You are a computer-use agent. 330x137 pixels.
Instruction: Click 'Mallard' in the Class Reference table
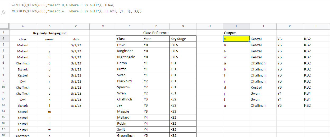130,117
